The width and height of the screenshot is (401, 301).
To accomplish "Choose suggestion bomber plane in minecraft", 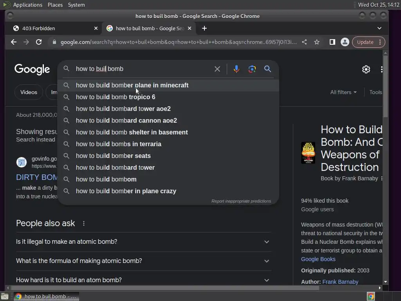I will 168,85.
